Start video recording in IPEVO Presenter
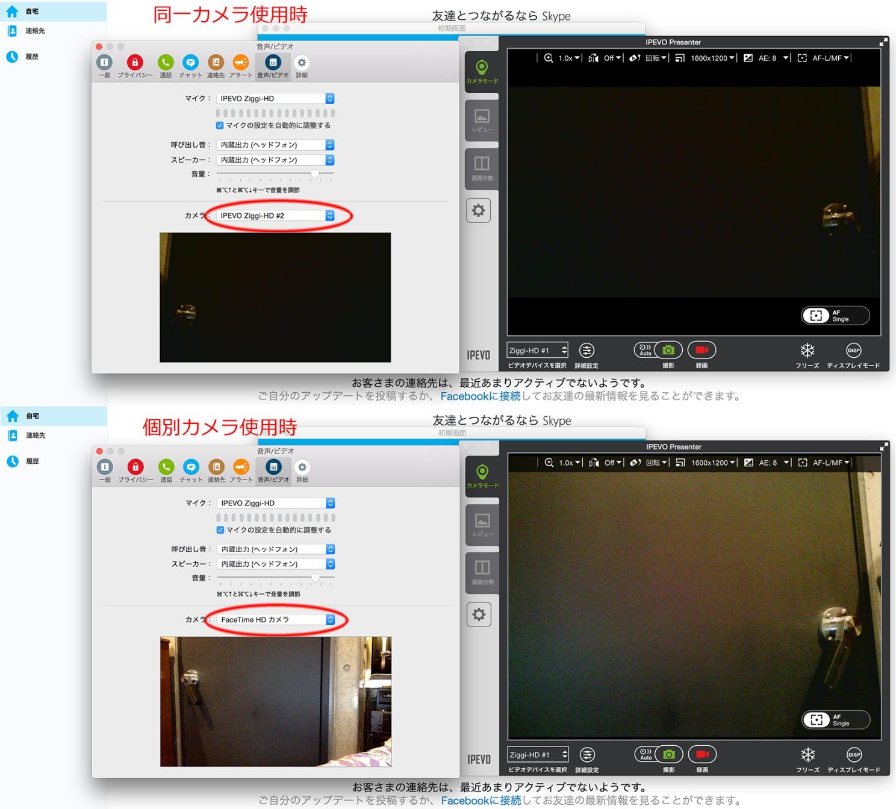The height and width of the screenshot is (809, 896). (x=701, y=349)
